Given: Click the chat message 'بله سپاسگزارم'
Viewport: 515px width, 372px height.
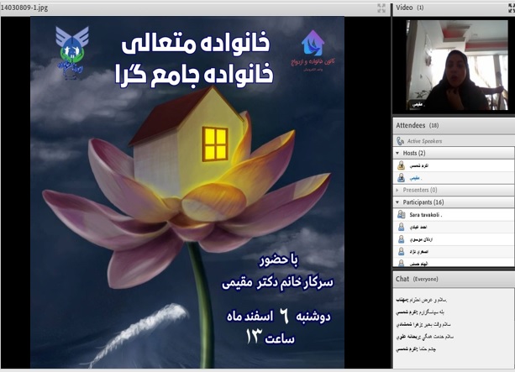Looking at the screenshot, I should click(x=420, y=312).
